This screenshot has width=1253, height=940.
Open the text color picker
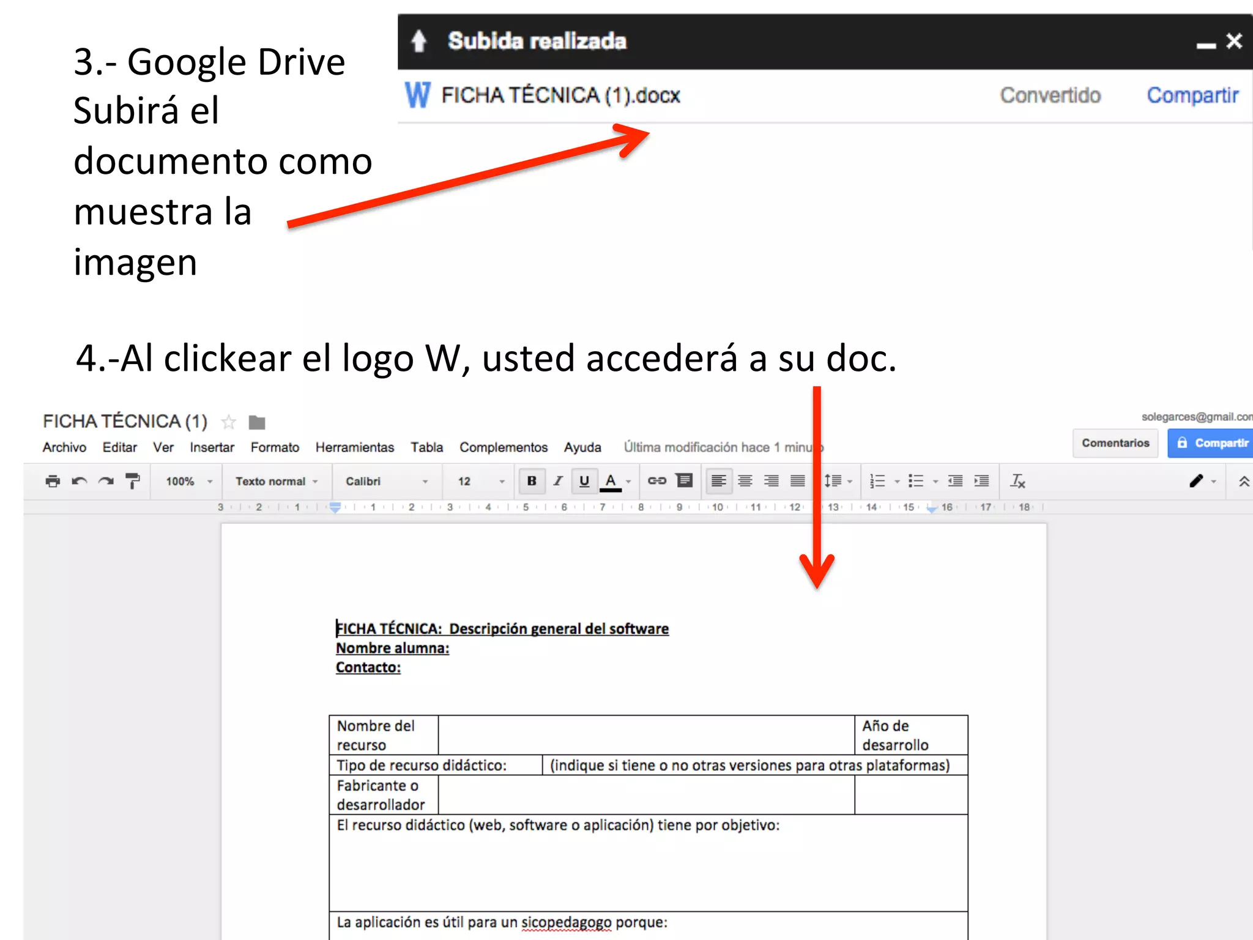point(611,482)
